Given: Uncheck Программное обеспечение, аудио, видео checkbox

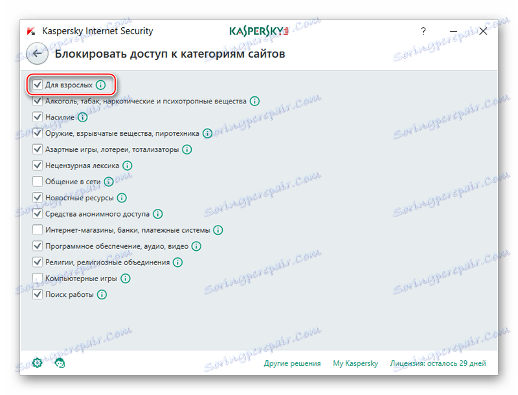Looking at the screenshot, I should click(x=38, y=246).
